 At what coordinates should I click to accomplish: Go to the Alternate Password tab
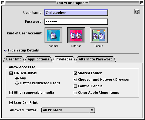point(96,59)
